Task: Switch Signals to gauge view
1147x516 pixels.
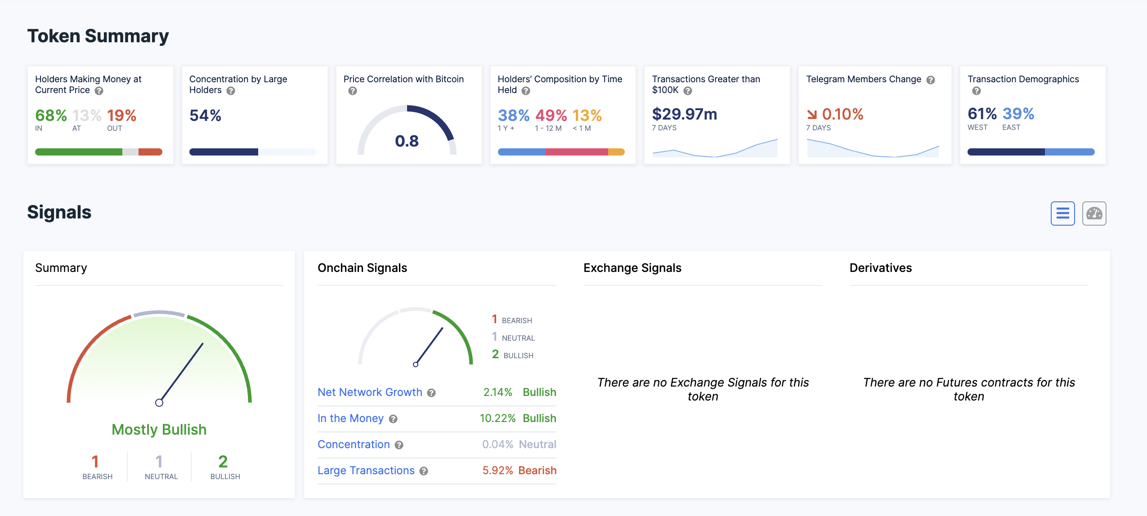Action: [1094, 214]
